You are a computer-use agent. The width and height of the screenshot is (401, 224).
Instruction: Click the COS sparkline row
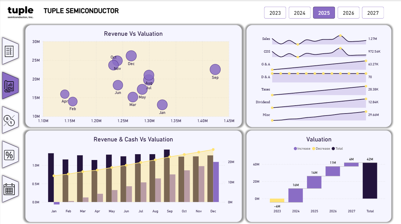point(319,52)
